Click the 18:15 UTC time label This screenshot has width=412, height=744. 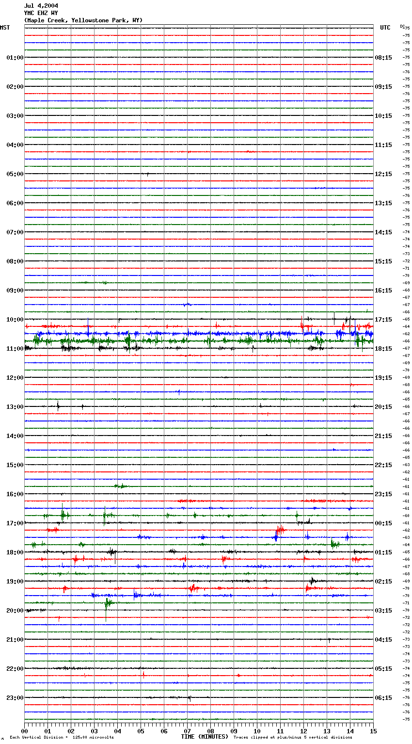pos(383,349)
